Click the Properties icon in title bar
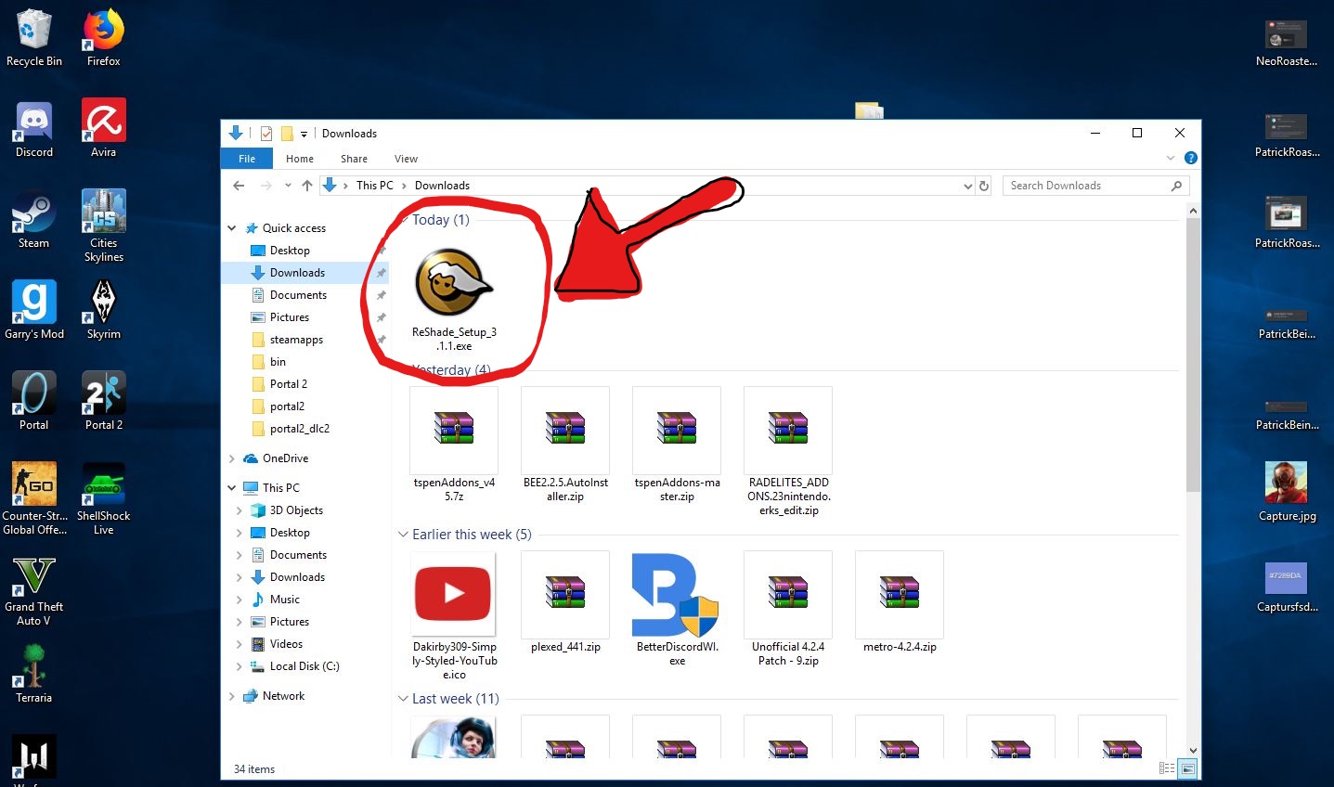This screenshot has width=1334, height=787. pyautogui.click(x=266, y=134)
